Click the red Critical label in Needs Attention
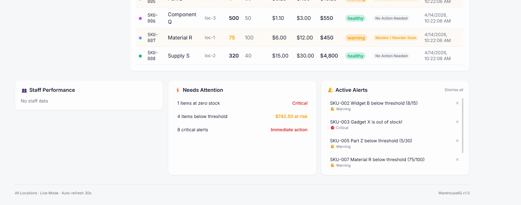The width and height of the screenshot is (521, 205). [x=300, y=103]
